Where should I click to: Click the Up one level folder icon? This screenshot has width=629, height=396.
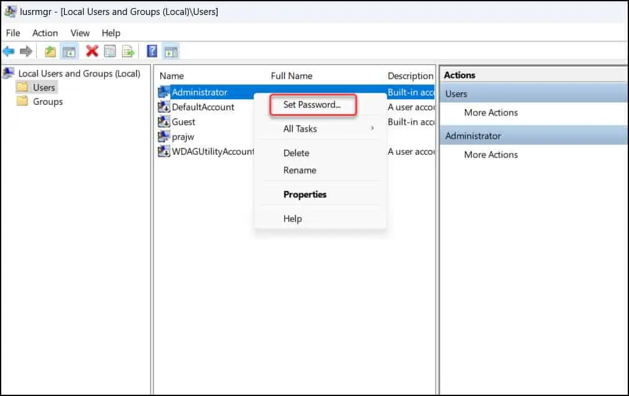[x=50, y=51]
